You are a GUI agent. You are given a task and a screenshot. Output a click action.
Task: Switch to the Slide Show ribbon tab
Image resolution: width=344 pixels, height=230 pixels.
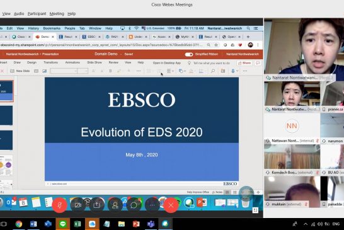coord(95,62)
